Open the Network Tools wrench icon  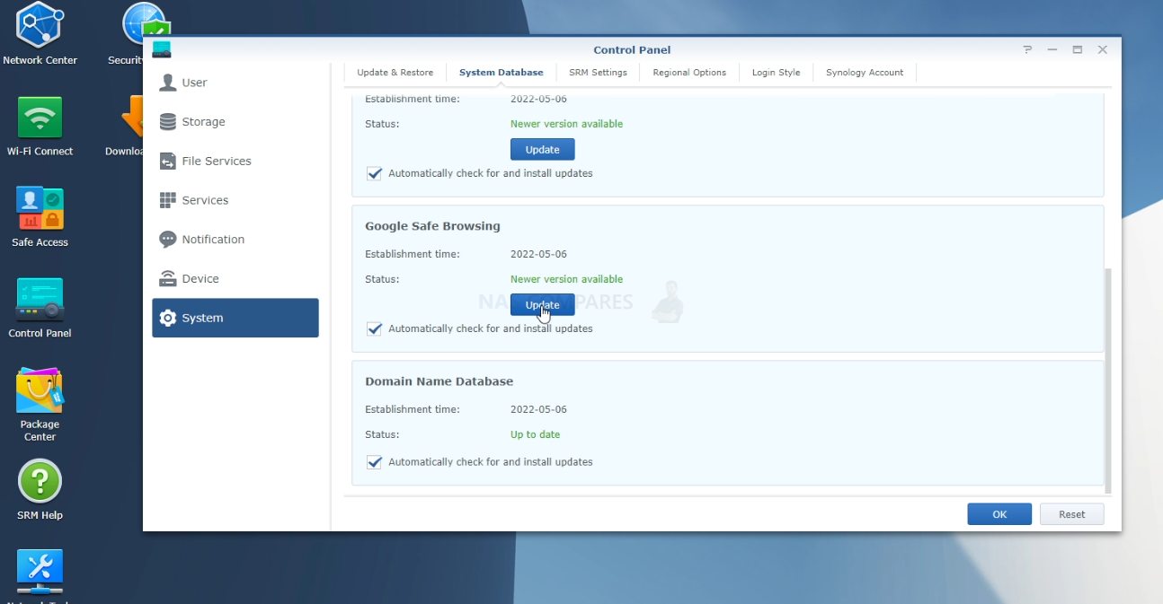(x=40, y=573)
